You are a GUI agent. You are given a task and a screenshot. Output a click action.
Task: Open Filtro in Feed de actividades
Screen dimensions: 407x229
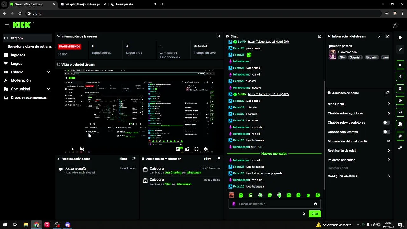123,159
